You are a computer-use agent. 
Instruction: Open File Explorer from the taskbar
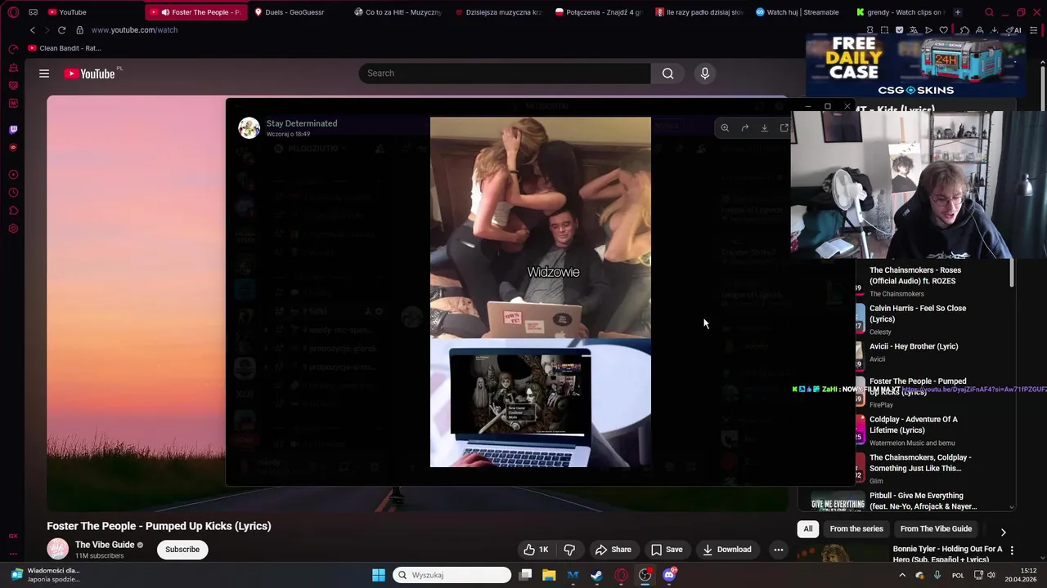pos(549,575)
